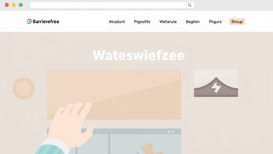Click the Shoup button
273x154 pixels.
(x=237, y=22)
